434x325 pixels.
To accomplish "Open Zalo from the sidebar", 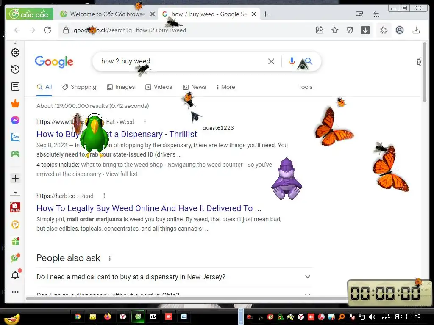I will 15,137.
